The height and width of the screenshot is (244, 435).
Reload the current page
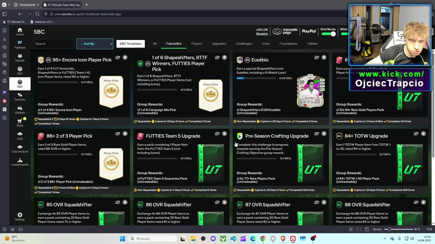click(x=37, y=14)
